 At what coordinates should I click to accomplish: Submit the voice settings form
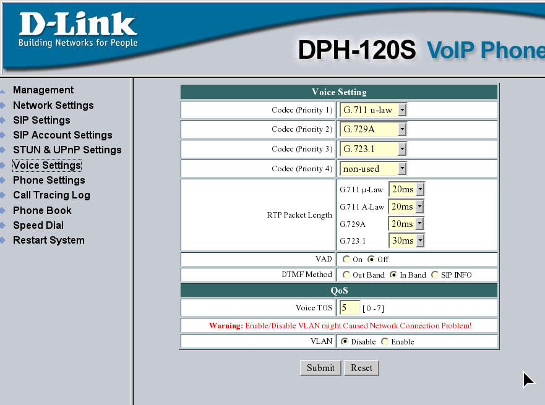pyautogui.click(x=320, y=368)
